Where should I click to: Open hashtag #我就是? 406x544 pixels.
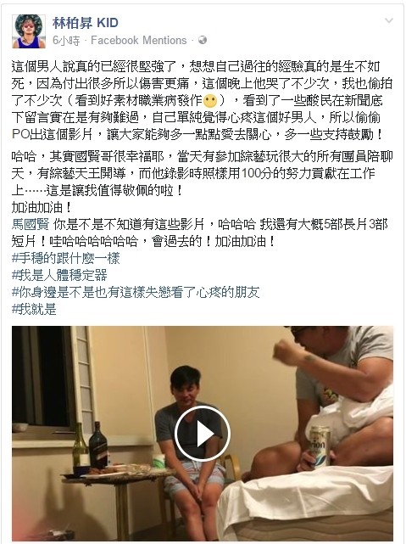(x=34, y=309)
